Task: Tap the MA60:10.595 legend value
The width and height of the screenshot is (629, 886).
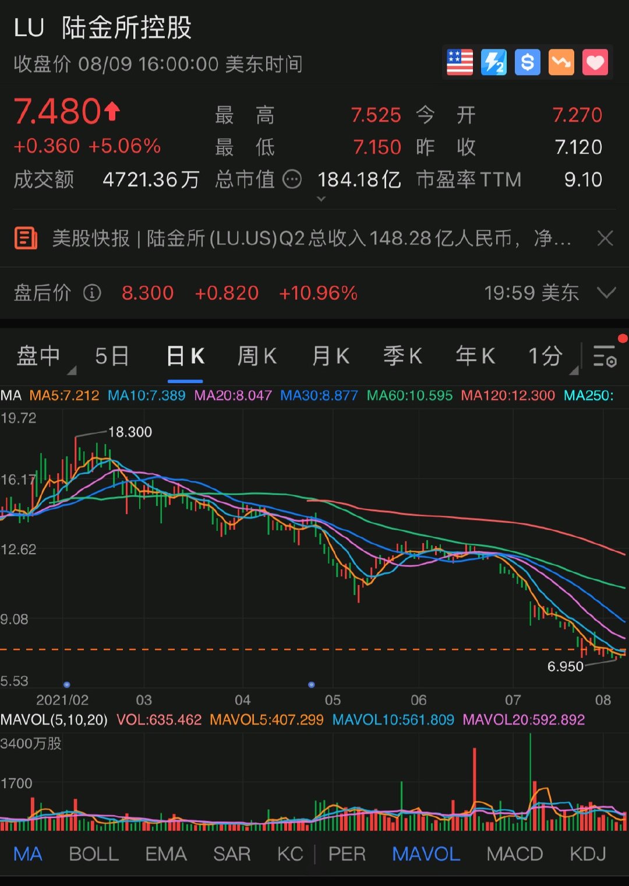Action: (409, 396)
